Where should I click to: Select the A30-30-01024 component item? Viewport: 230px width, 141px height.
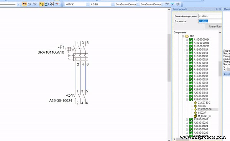(201, 126)
